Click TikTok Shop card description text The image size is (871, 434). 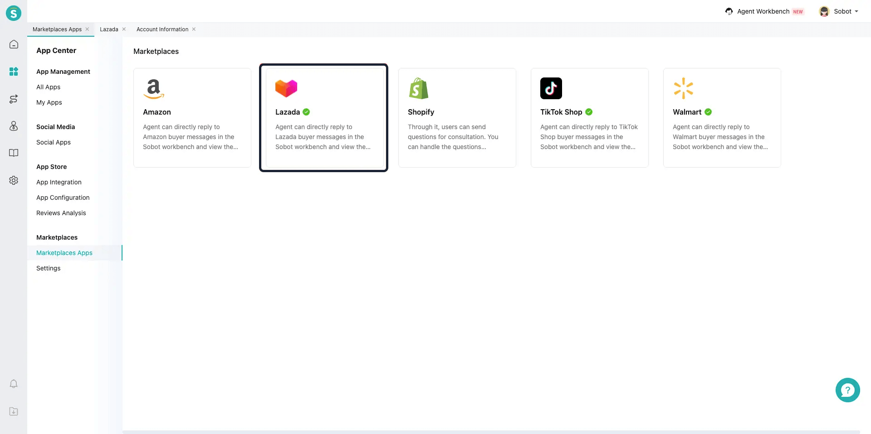589,137
